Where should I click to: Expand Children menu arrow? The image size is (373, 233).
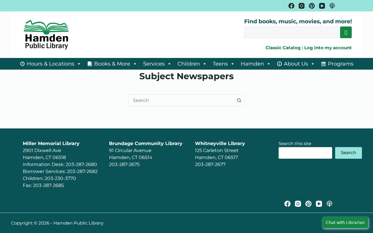point(205,64)
